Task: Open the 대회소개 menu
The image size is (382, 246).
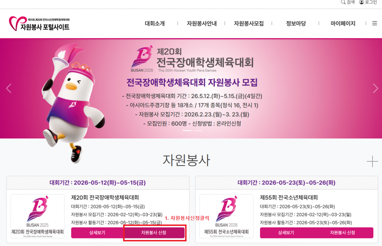Action: 155,23
